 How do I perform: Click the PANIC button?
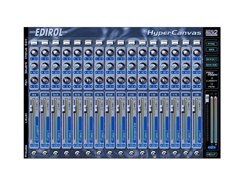[x=211, y=44]
